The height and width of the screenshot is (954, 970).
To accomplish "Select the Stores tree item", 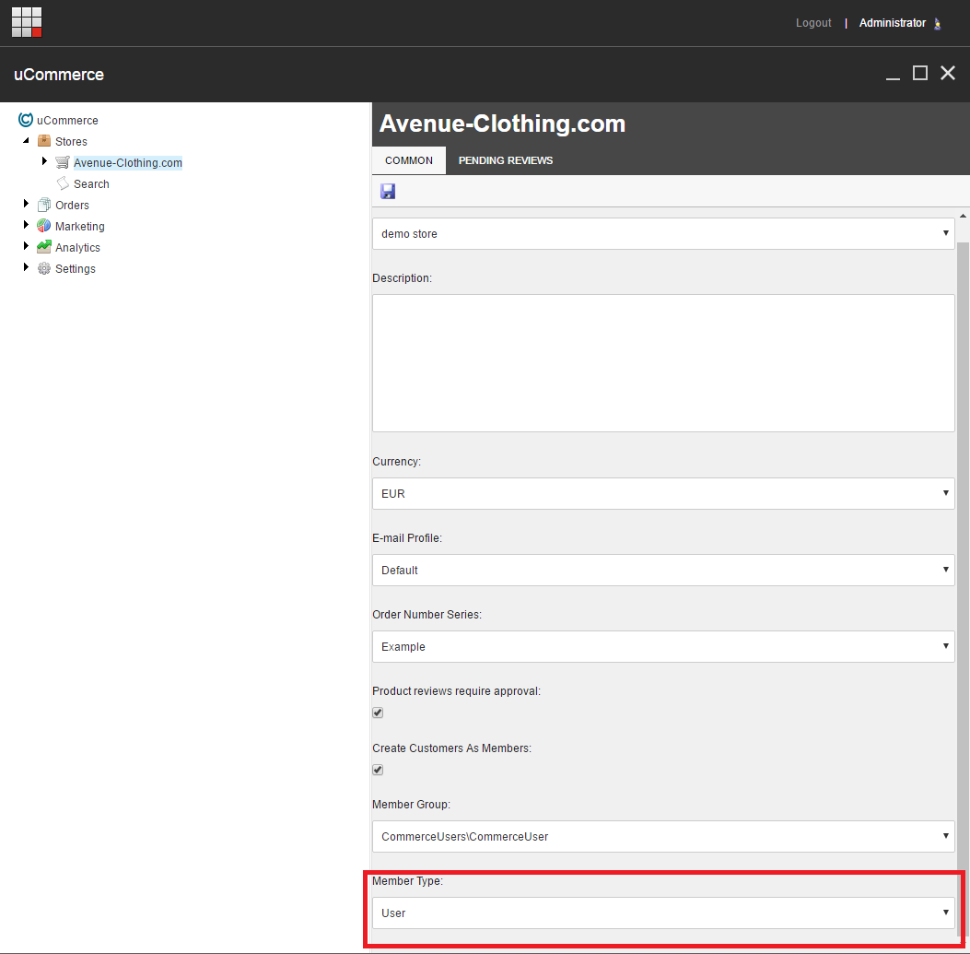I will click(x=71, y=142).
